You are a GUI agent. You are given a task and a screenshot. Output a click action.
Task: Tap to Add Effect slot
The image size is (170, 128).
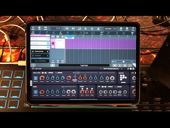(40, 61)
